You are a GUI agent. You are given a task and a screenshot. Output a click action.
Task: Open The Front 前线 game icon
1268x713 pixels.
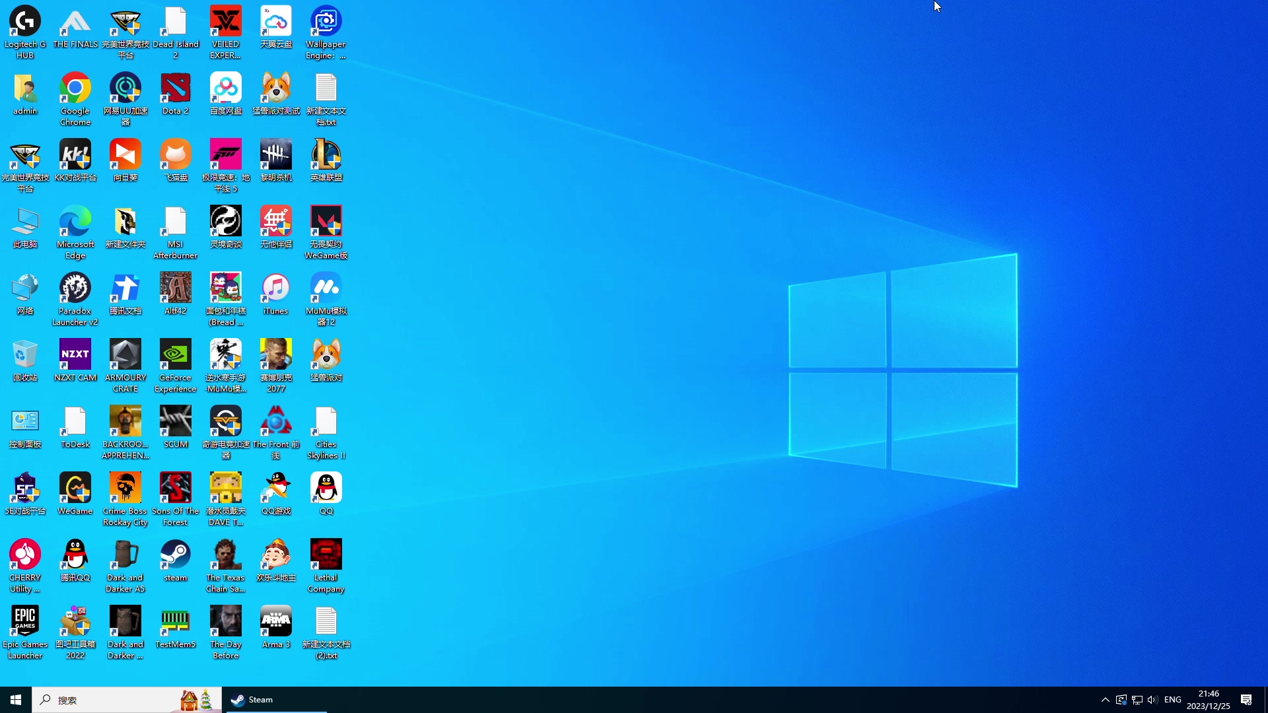tap(276, 432)
